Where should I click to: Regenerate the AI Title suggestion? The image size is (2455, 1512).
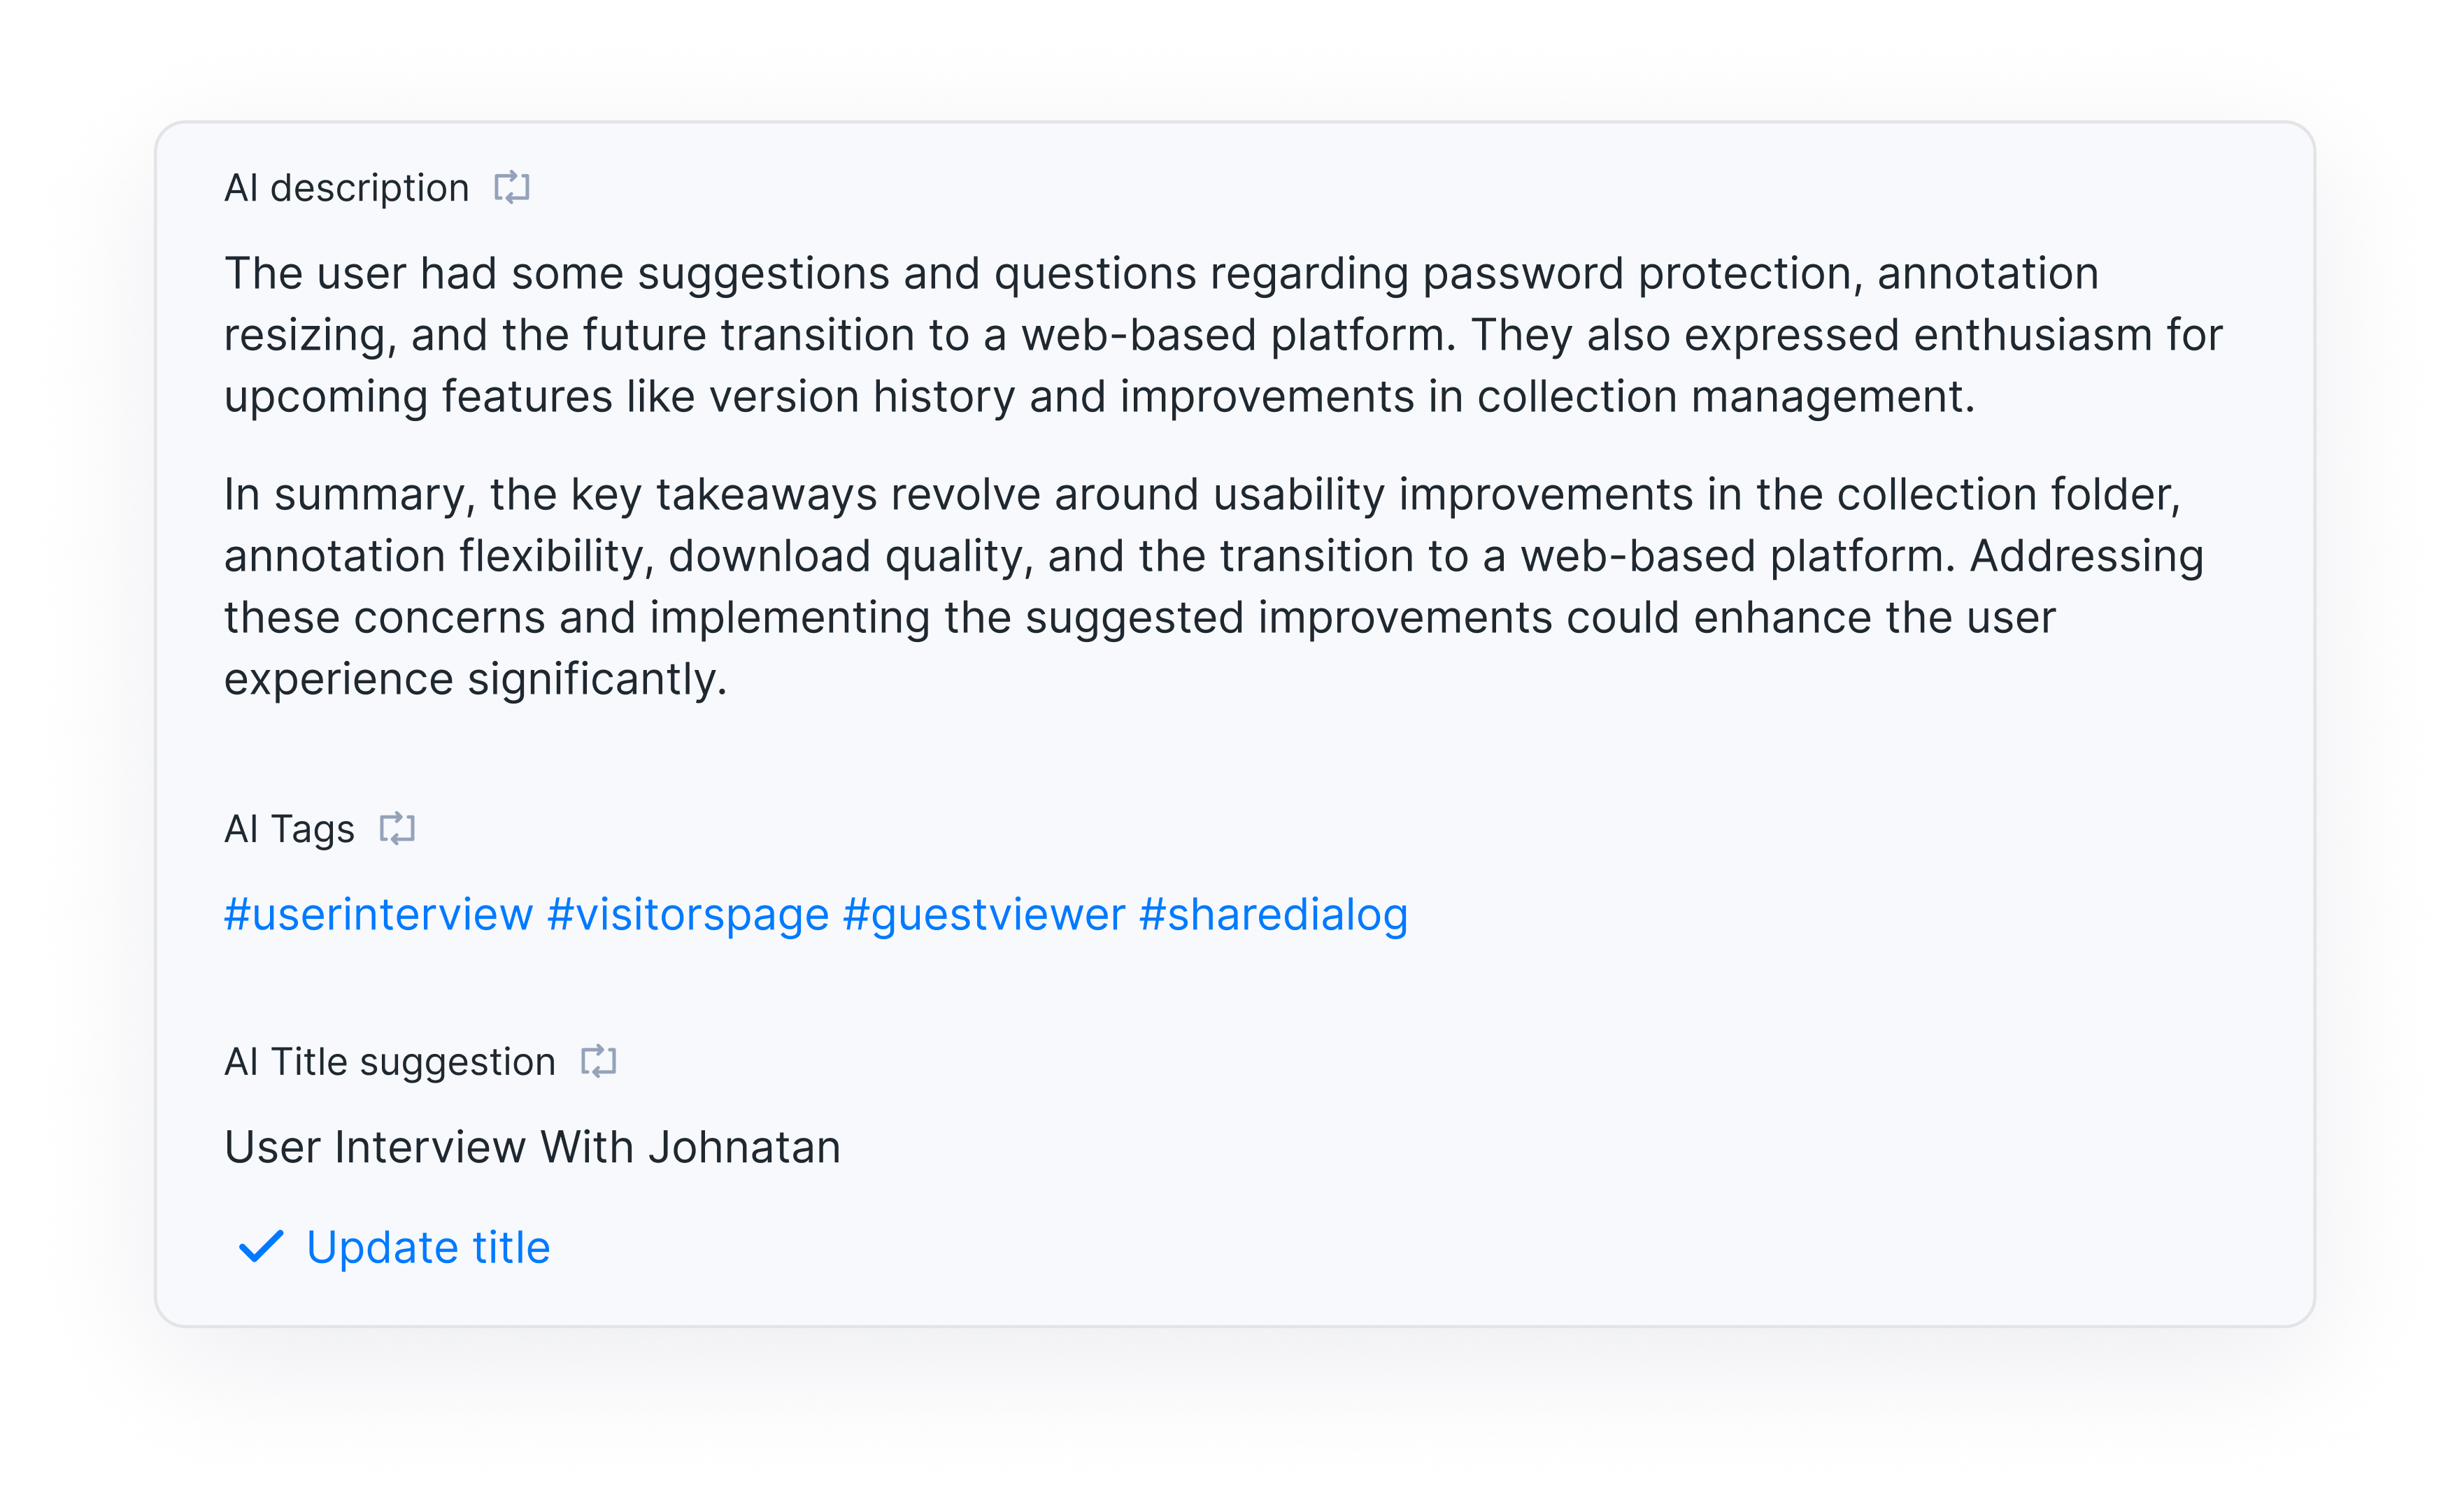click(x=598, y=1061)
